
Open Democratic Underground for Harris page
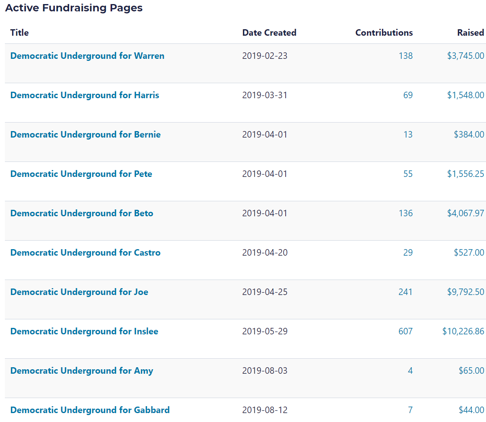(85, 95)
